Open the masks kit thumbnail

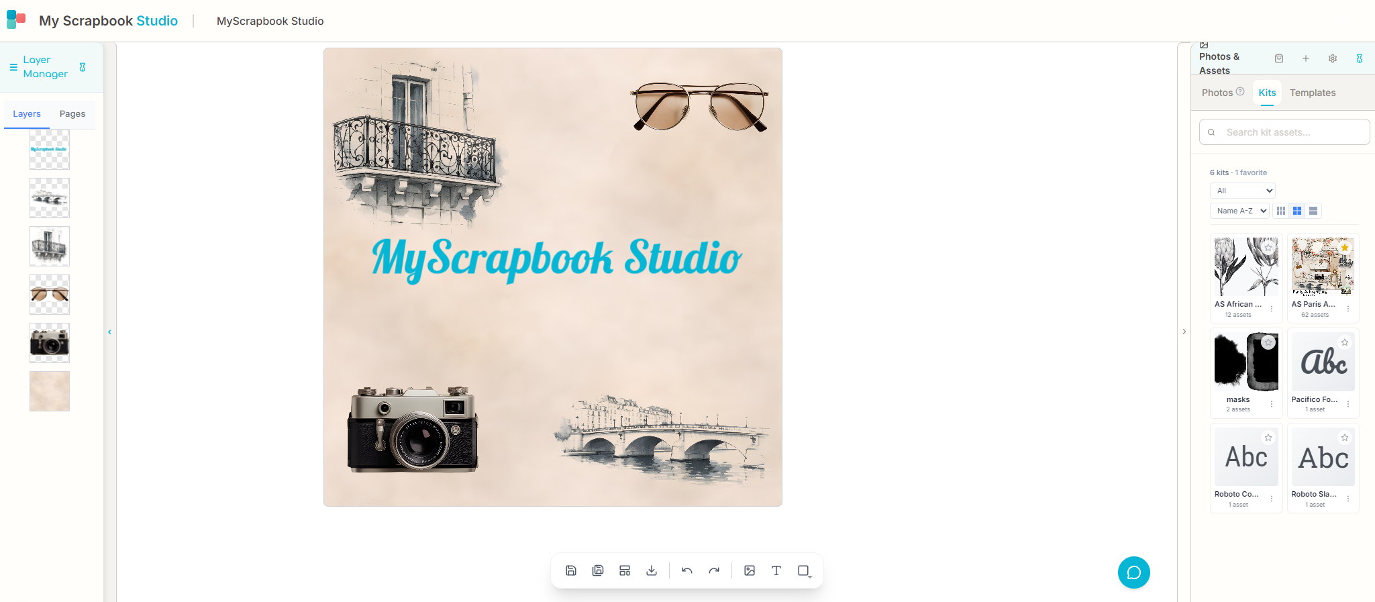[1246, 361]
